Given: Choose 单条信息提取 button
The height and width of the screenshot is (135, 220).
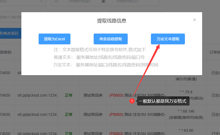Looking at the screenshot, I should pyautogui.click(x=111, y=39).
